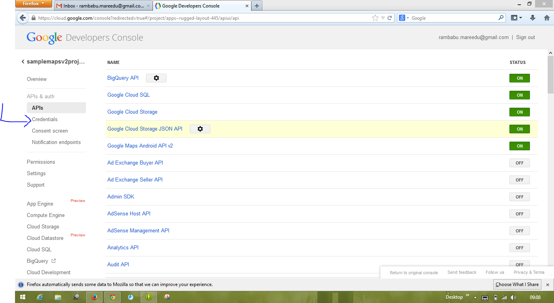The image size is (554, 303).
Task: Open Google Cloud Storage JSON API gear
Action: pyautogui.click(x=200, y=129)
